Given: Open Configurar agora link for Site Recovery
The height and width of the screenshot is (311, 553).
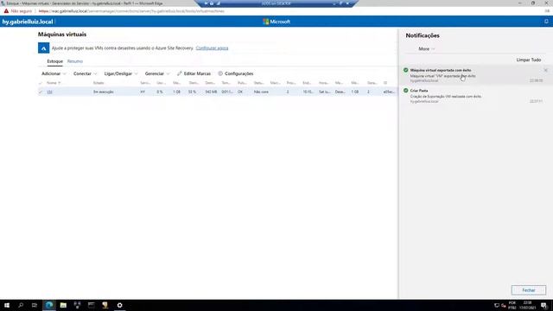Looking at the screenshot, I should (212, 48).
